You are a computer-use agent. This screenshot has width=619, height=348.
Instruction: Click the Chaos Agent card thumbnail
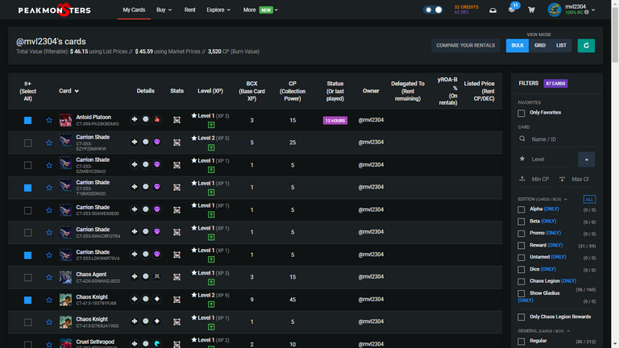[x=65, y=277]
